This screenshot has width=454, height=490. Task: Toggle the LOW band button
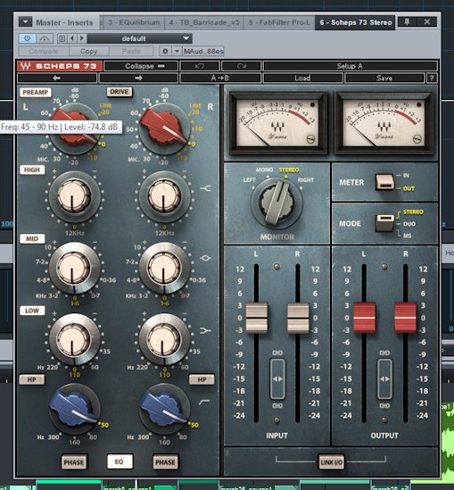pyautogui.click(x=32, y=311)
